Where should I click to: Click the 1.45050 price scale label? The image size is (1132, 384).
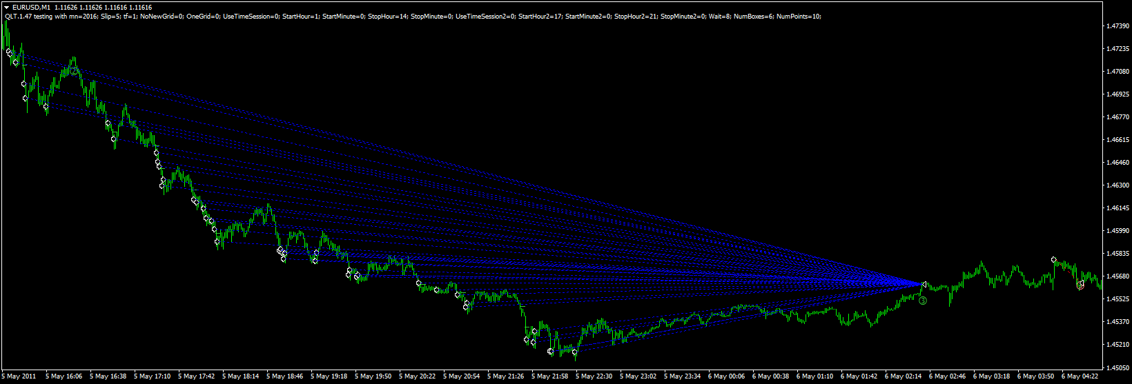tap(1118, 367)
